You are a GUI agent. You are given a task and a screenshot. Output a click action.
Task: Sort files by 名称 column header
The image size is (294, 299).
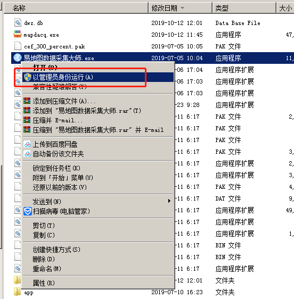[x=76, y=8]
